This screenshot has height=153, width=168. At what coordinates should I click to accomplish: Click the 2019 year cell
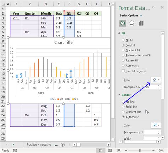tap(16, 18)
